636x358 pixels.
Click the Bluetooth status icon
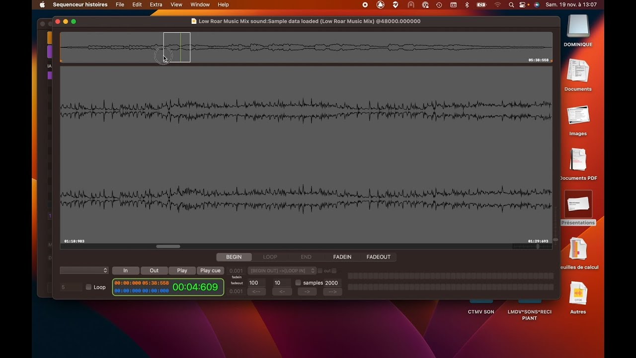tap(467, 4)
